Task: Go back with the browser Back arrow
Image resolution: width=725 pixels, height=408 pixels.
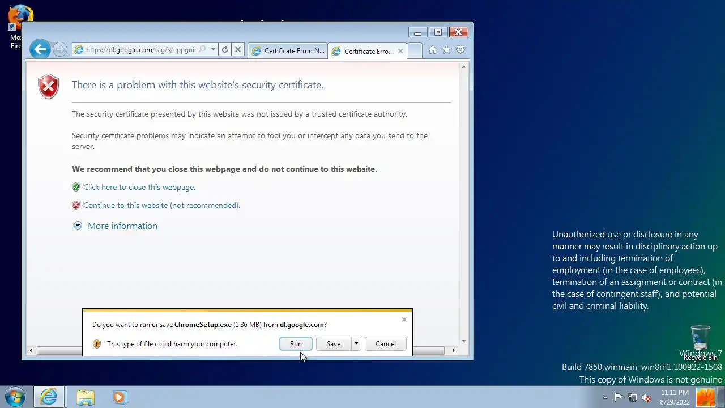Action: [x=40, y=50]
